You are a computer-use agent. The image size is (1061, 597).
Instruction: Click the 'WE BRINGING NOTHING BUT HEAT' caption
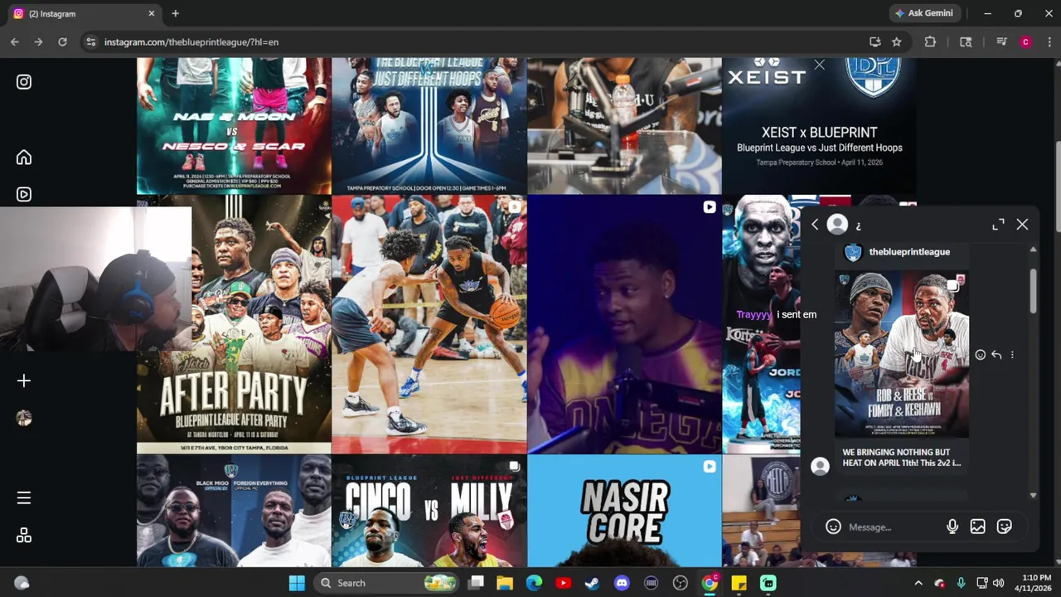[902, 458]
